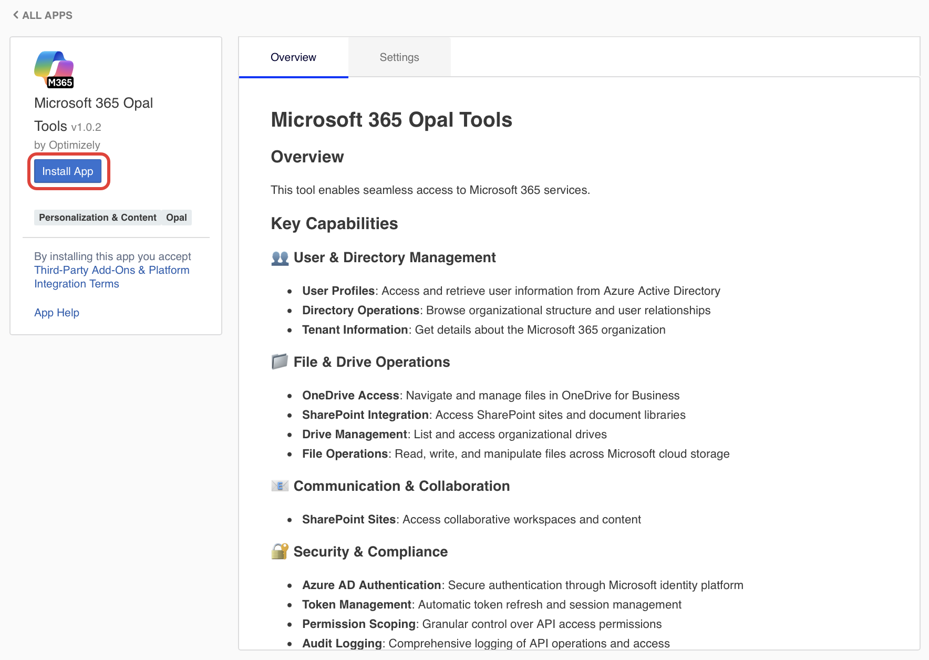Click the folder icon beside File & Drive Operations
The width and height of the screenshot is (929, 660).
[x=280, y=362]
